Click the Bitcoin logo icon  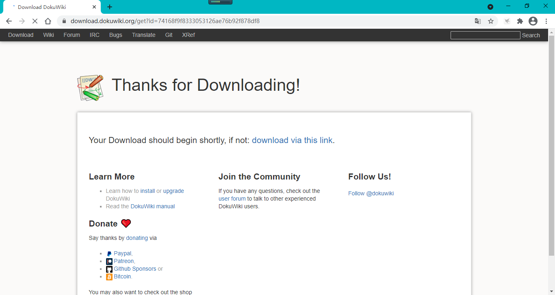point(109,277)
